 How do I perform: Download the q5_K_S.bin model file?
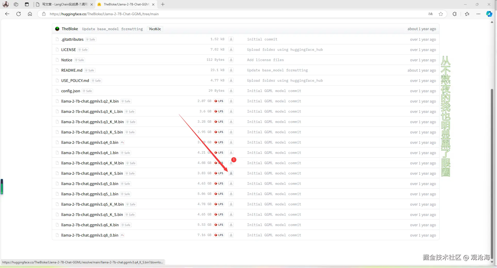click(231, 214)
